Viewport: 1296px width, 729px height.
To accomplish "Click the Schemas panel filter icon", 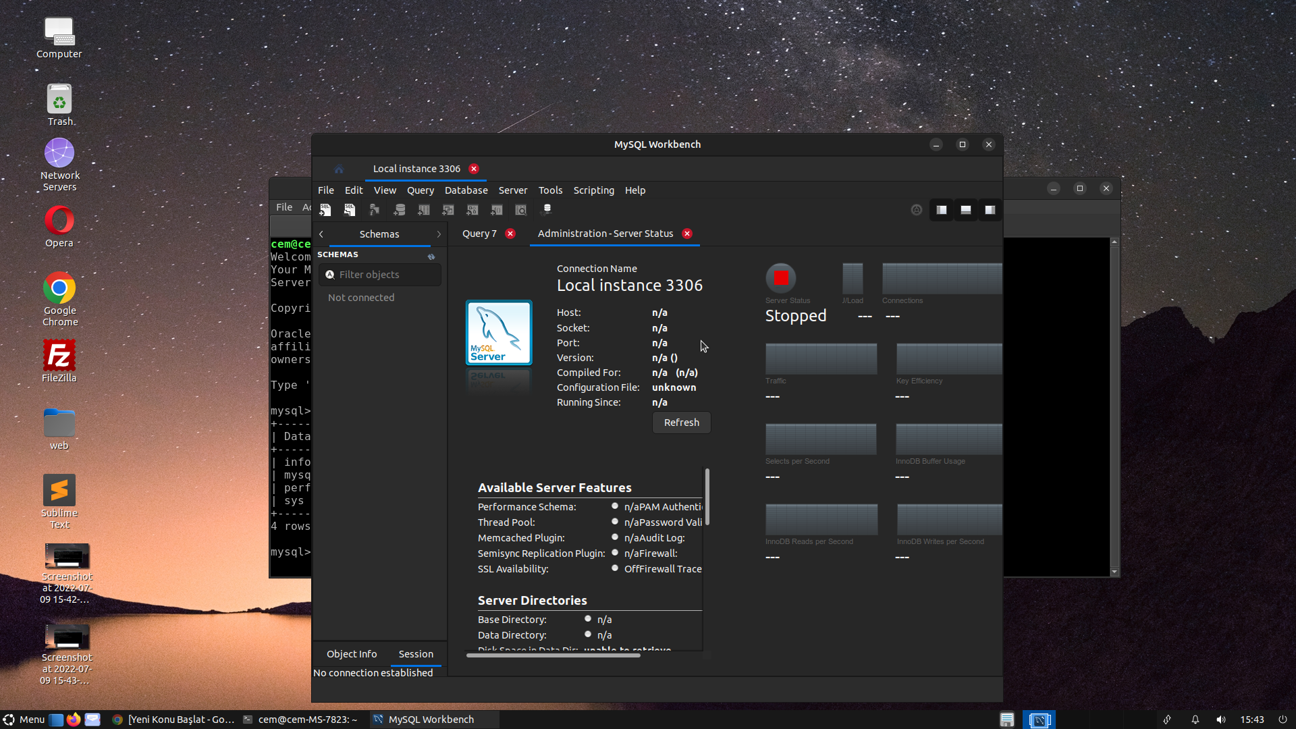I will (x=329, y=274).
